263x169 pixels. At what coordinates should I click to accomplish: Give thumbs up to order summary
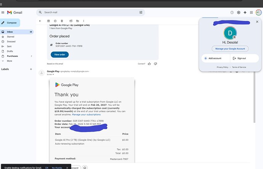tap(149, 64)
